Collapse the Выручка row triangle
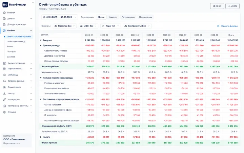 (x=41, y=40)
